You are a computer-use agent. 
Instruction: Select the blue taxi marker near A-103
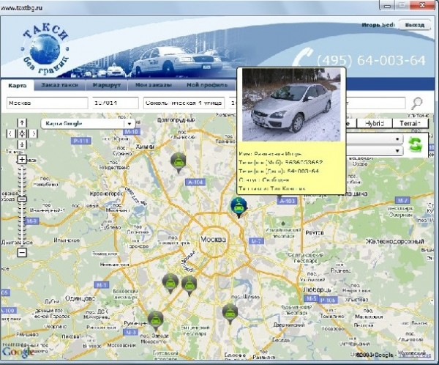(239, 207)
